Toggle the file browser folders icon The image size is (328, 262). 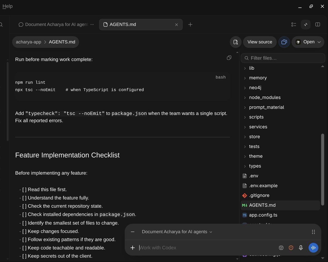point(284,42)
